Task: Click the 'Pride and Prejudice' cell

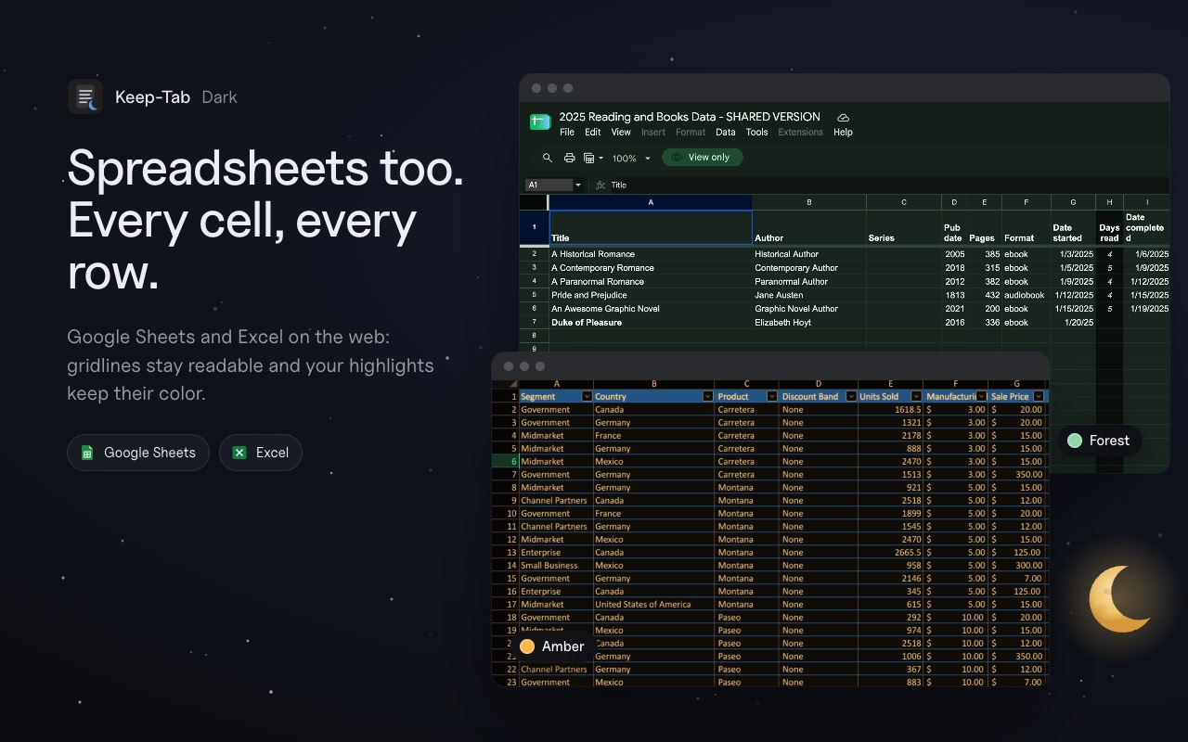Action: [651, 295]
